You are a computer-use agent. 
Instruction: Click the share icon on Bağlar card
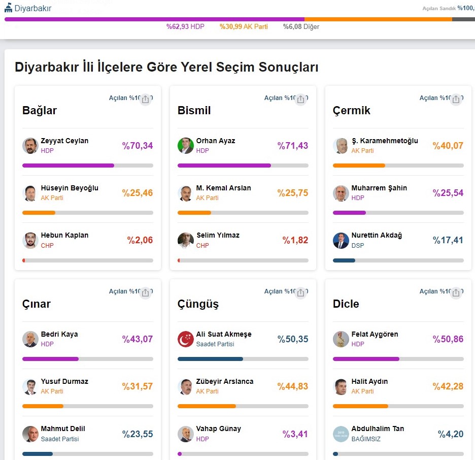click(146, 100)
